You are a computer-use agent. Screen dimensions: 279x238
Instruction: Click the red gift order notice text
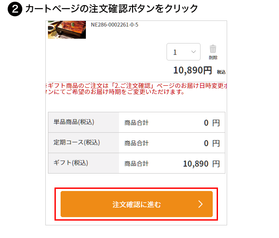click(136, 89)
